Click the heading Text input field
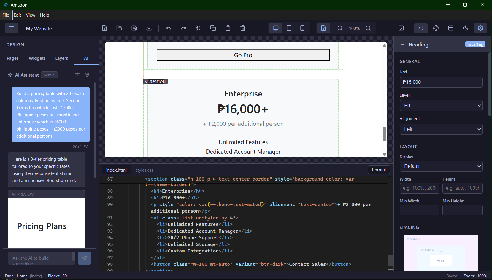Viewport: 492px width, 280px height. pyautogui.click(x=441, y=82)
